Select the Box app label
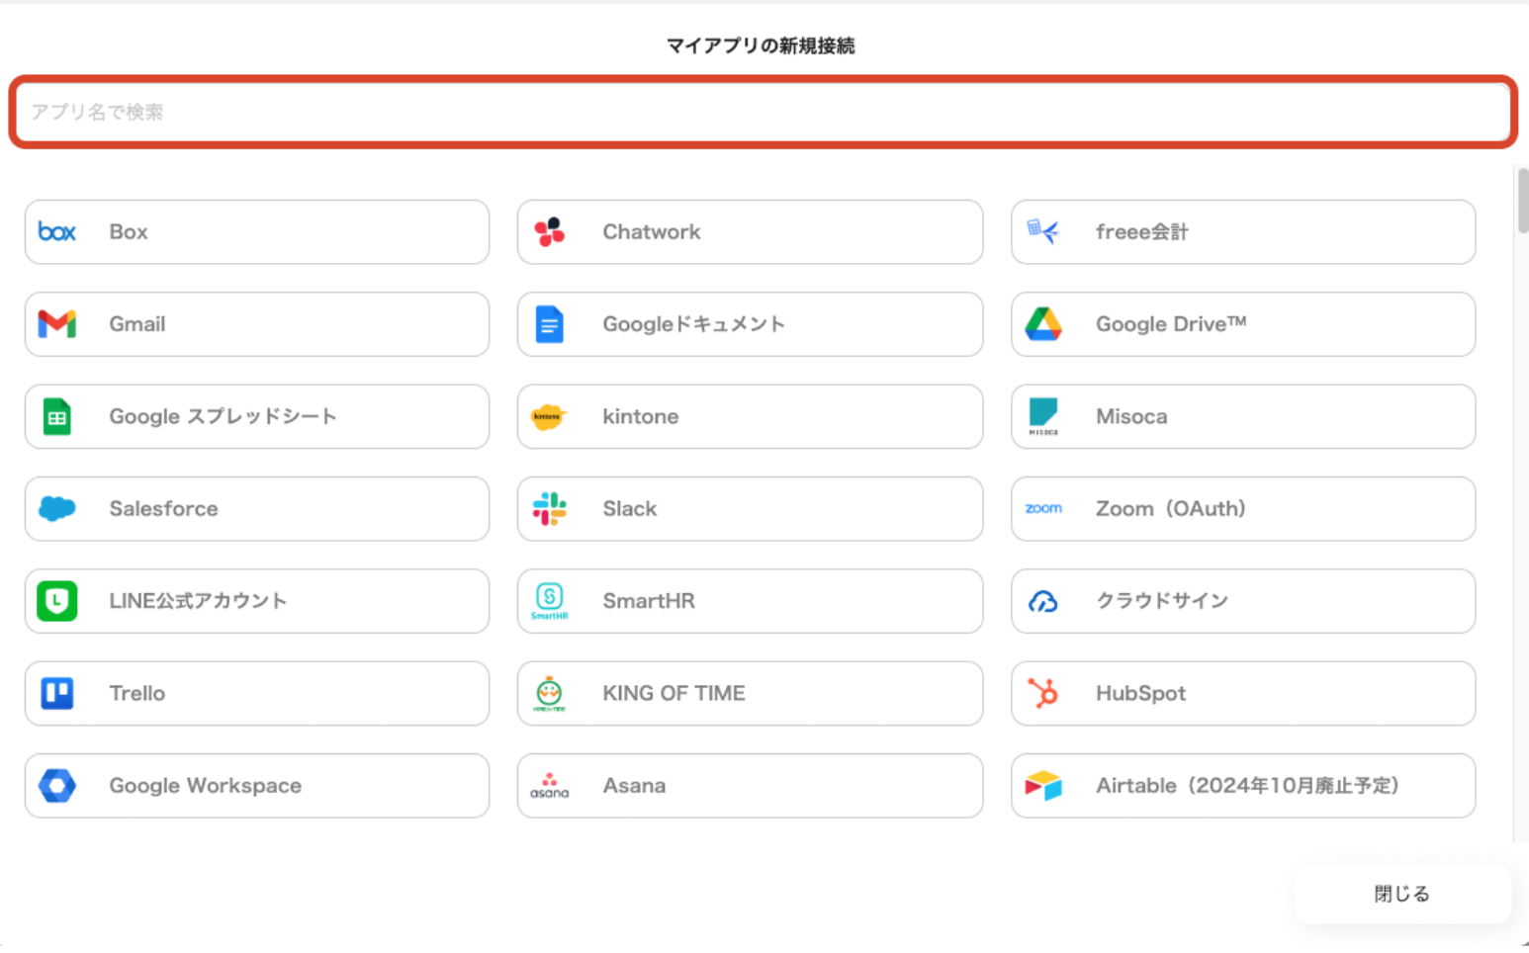Viewport: 1529px width, 953px height. [129, 231]
